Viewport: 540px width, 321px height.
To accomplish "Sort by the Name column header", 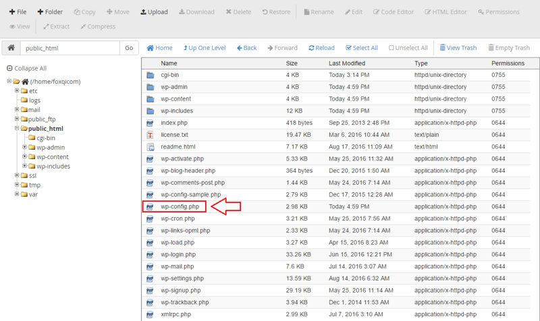I will point(169,63).
